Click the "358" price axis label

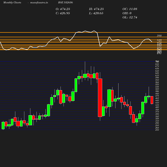click(x=157, y=114)
